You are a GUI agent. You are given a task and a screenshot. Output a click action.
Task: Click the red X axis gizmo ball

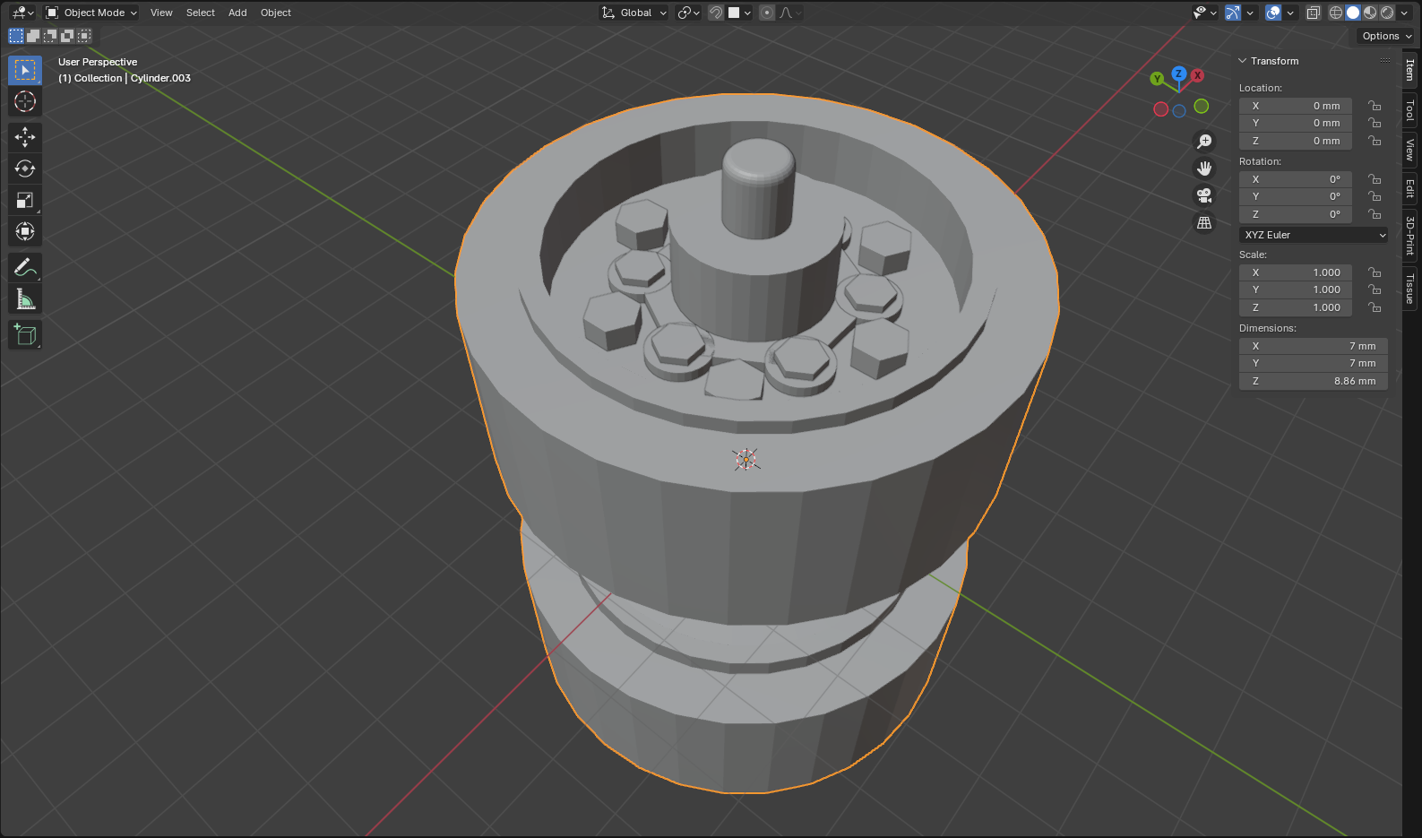pyautogui.click(x=1197, y=75)
